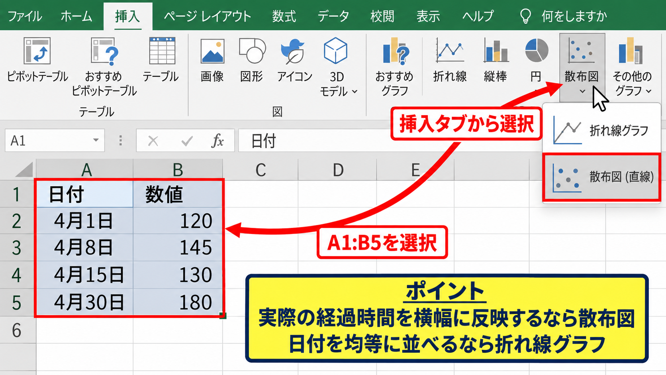Click cell containing 180
Viewport: 666px width, 375px height.
point(178,302)
